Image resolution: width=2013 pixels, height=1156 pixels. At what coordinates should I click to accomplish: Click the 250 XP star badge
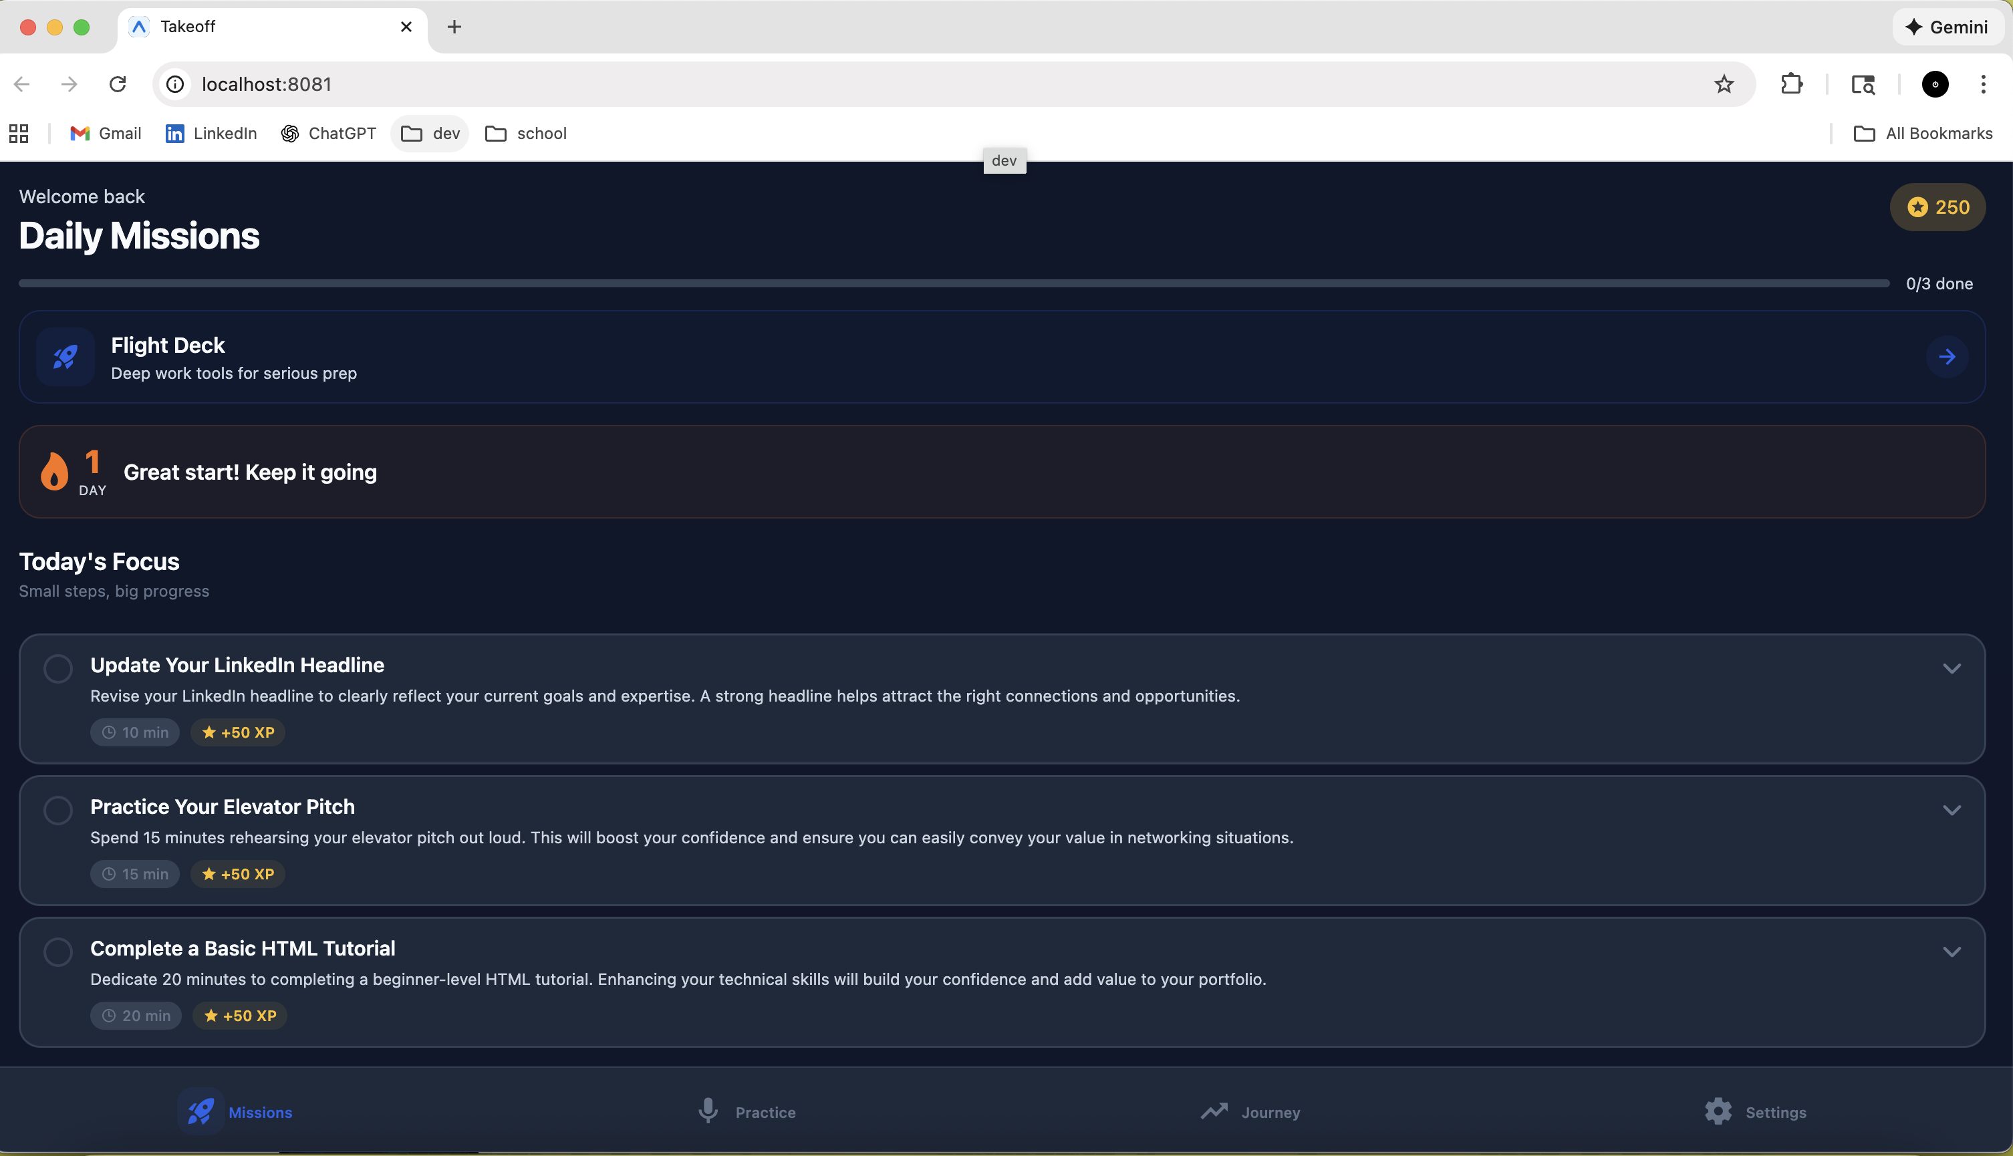coord(1937,207)
